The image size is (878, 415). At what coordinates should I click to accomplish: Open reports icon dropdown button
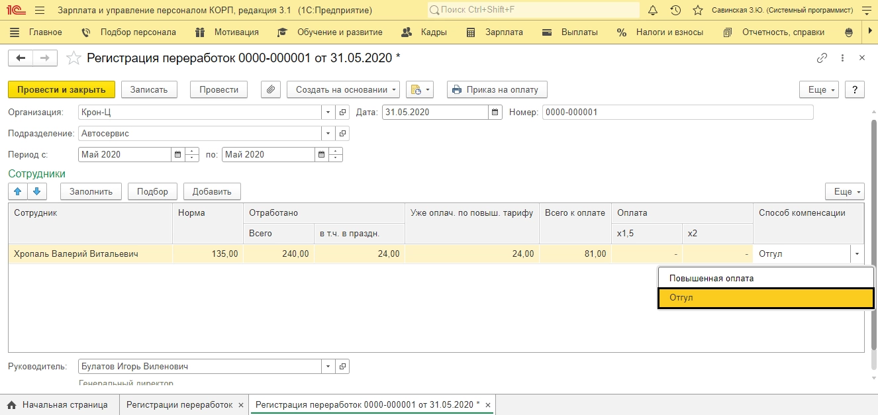[419, 89]
